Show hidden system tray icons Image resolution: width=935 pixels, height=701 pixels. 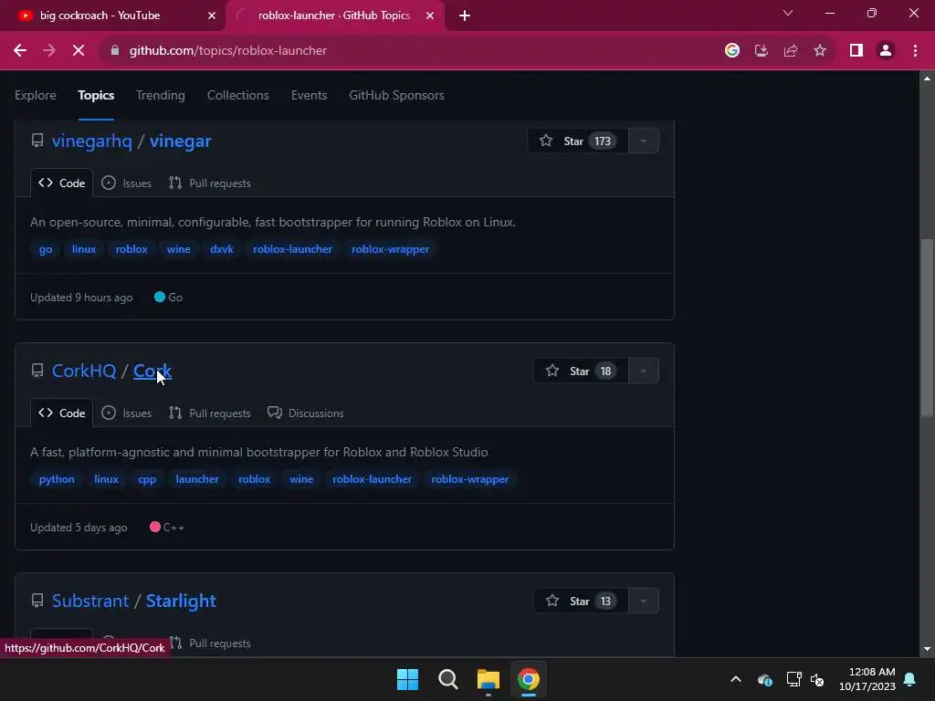(736, 679)
